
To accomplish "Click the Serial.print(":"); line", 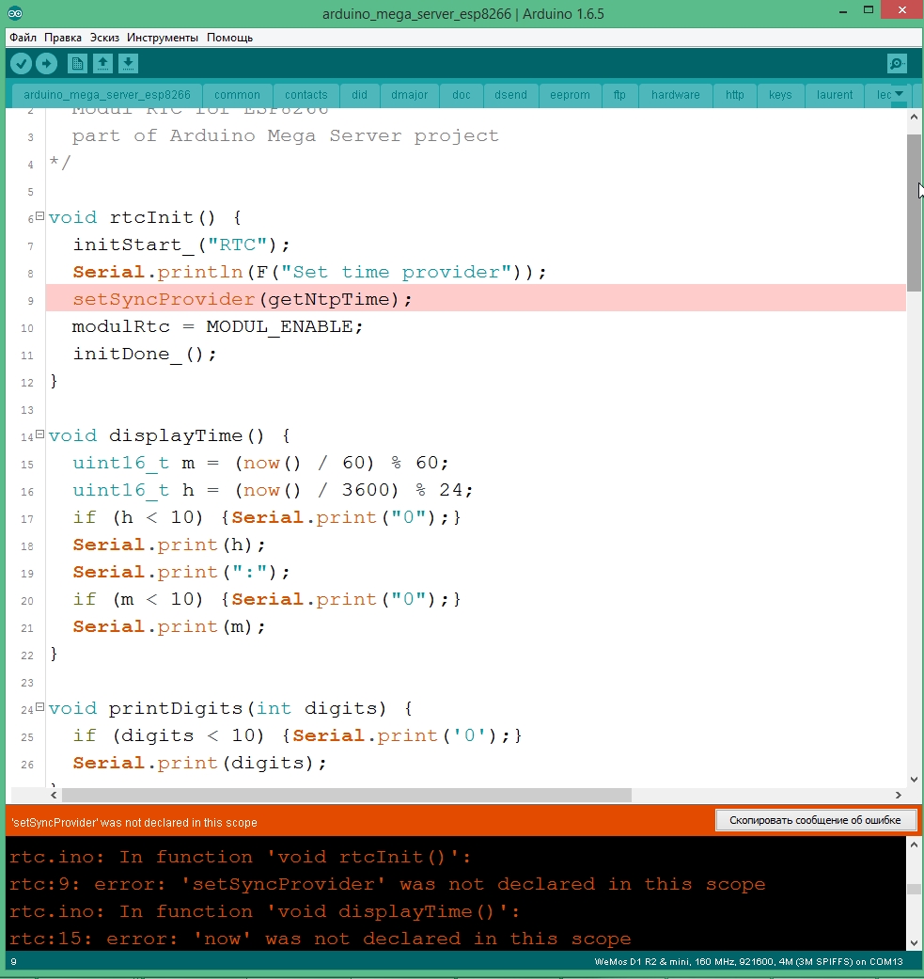I will pyautogui.click(x=180, y=572).
